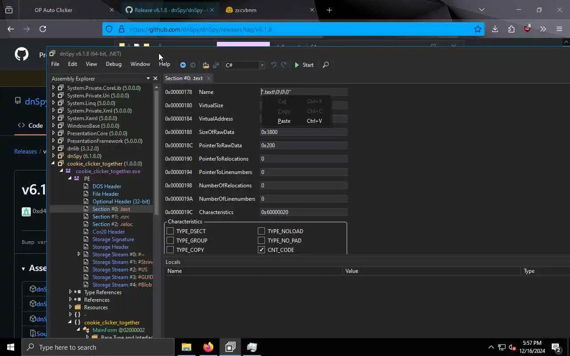
Task: Click the Name field containing .text
Action: 304,92
